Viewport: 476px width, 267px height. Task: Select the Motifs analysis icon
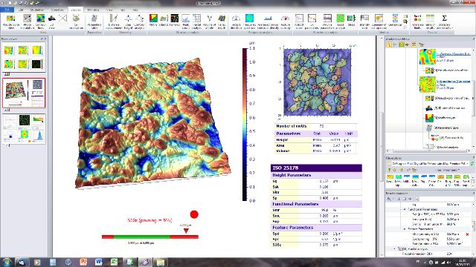click(x=153, y=20)
